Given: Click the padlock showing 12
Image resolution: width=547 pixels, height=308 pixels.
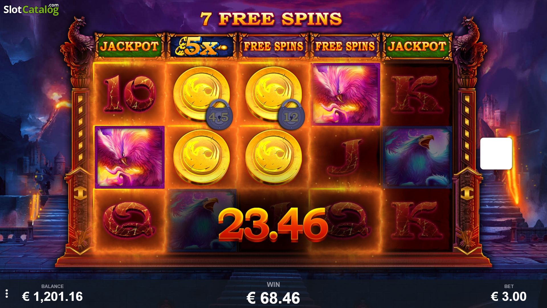Looking at the screenshot, I should pyautogui.click(x=291, y=114).
